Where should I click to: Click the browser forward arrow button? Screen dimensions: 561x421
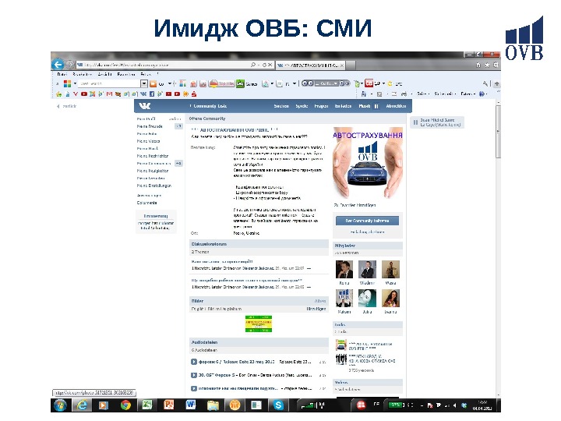click(x=70, y=65)
